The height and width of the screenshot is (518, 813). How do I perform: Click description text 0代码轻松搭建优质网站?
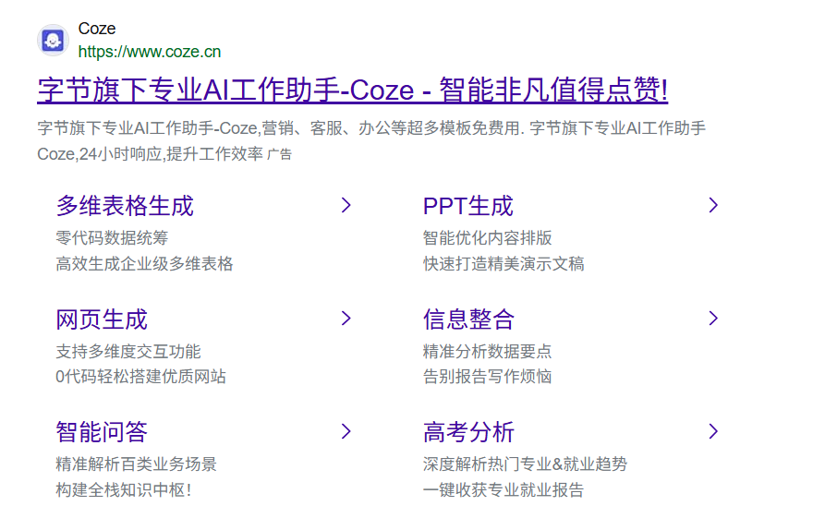[141, 377]
